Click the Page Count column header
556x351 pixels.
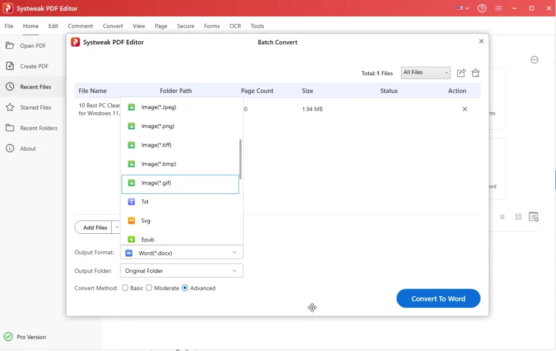[x=257, y=91]
